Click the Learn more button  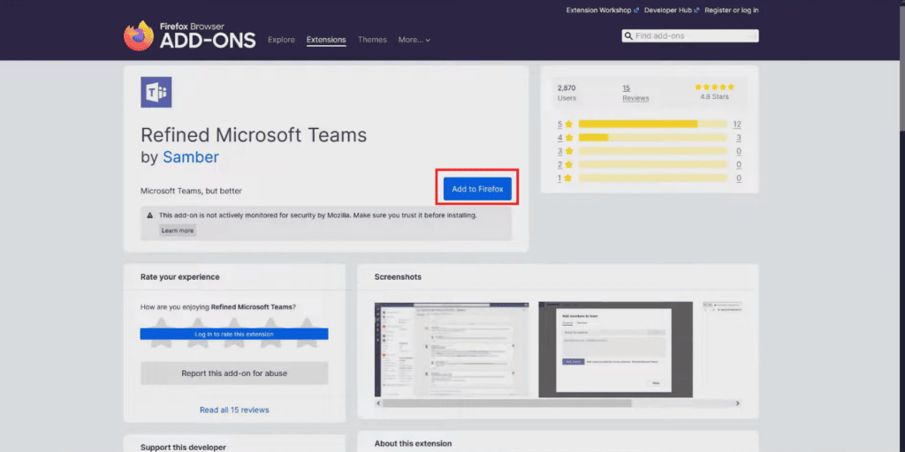178,230
